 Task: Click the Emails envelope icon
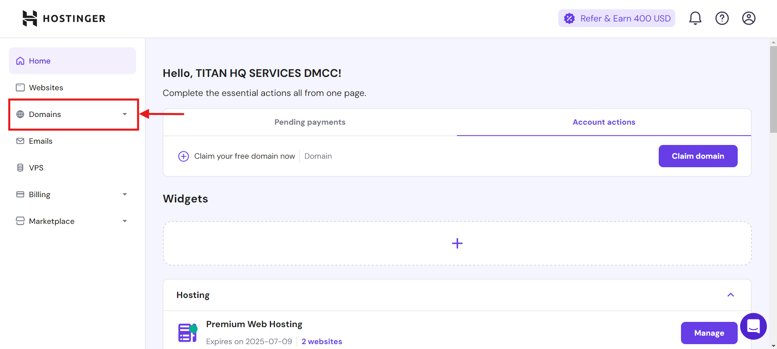[20, 141]
